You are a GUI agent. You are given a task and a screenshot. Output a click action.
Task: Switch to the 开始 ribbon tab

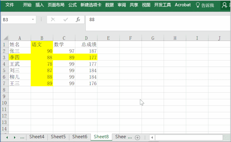(x=27, y=5)
